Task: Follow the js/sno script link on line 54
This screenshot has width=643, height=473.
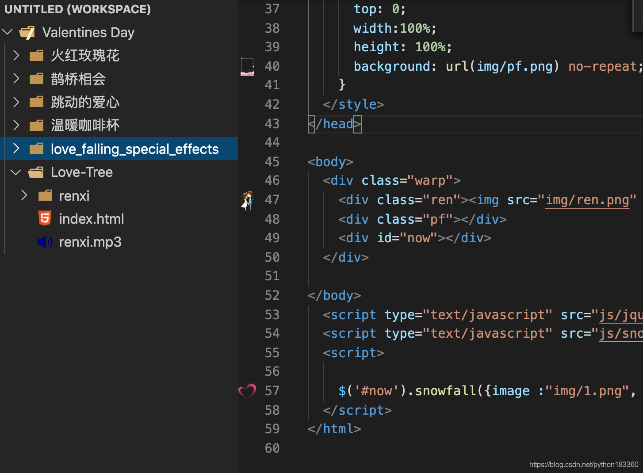Action: 621,334
